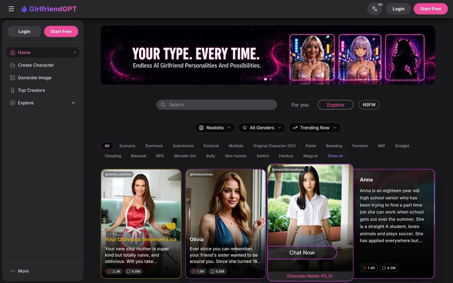Click the top bar Start Free button
Image resolution: width=453 pixels, height=283 pixels.
click(x=431, y=9)
